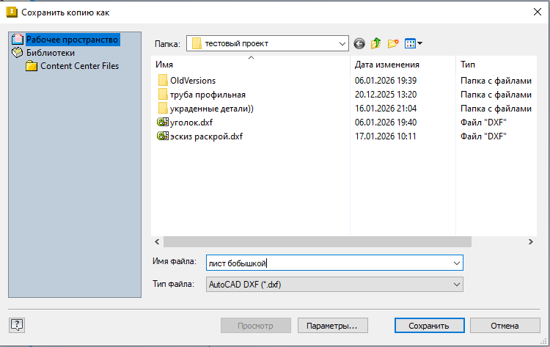Screen dimensions: 550x347
Task: Select the украденные детали)) folder name
Action: (x=212, y=109)
